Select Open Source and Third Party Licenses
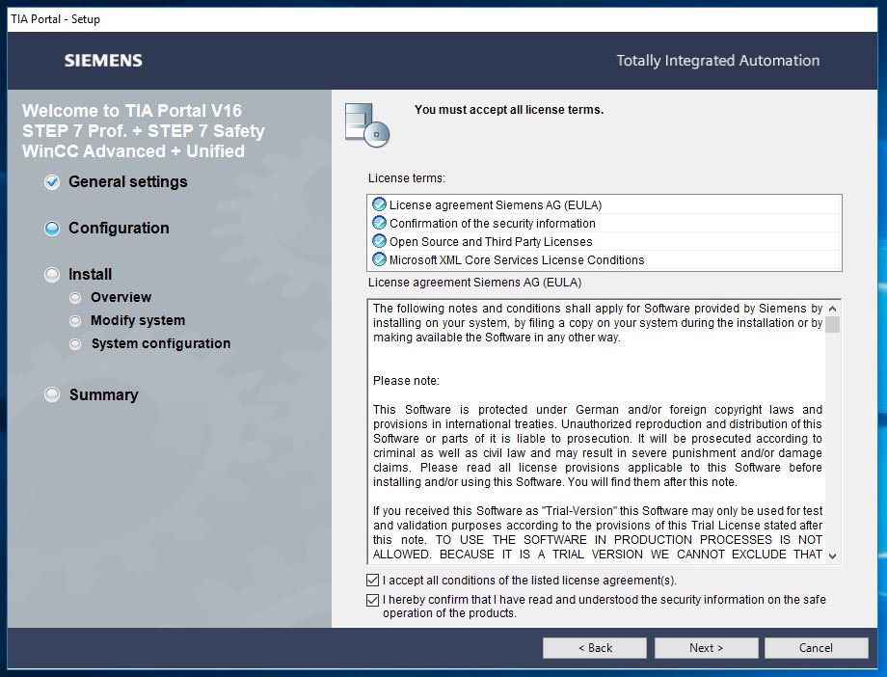 (491, 241)
